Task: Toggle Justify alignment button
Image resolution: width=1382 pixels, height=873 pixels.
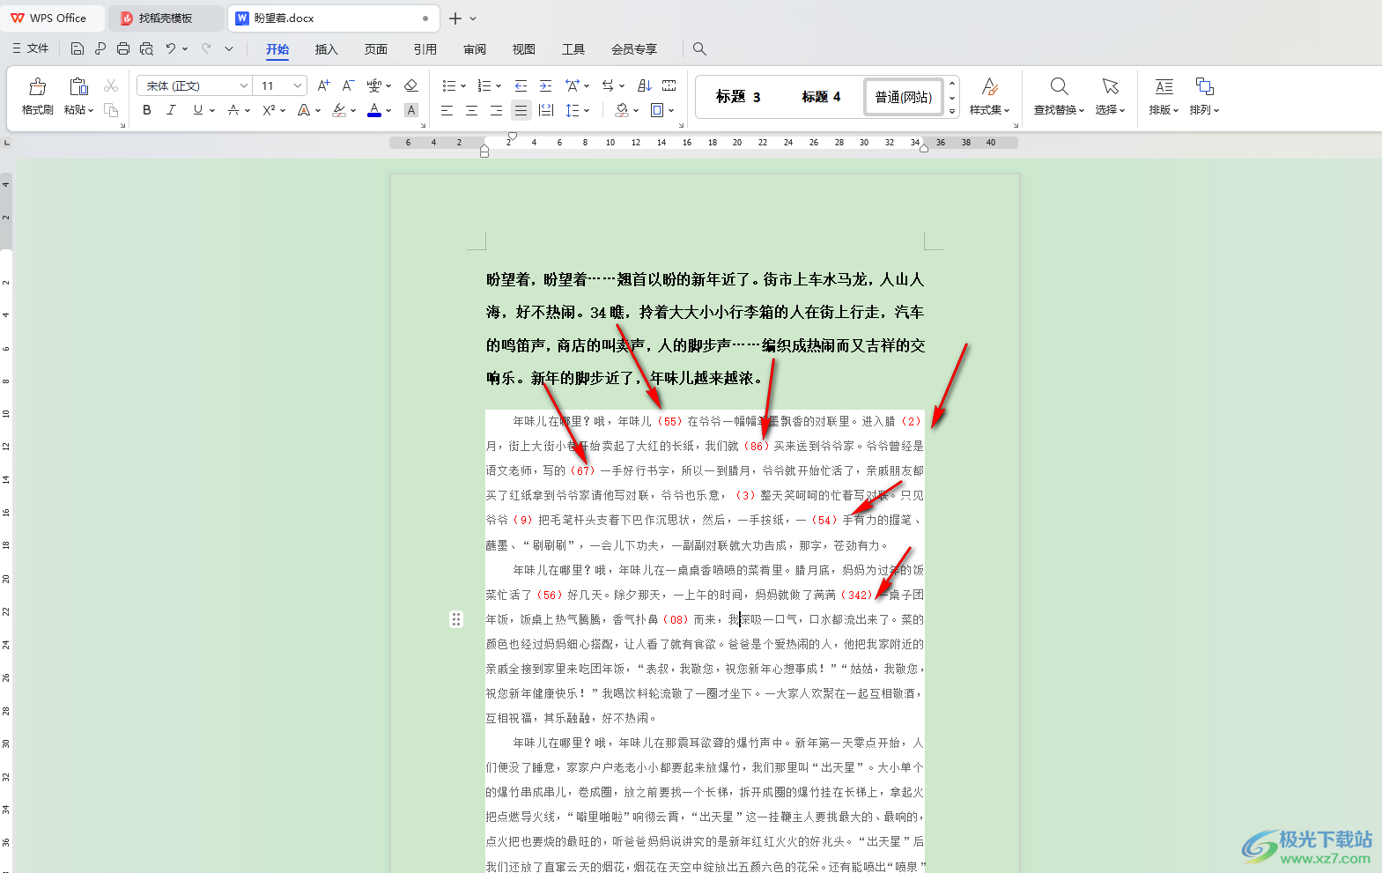Action: (x=521, y=110)
